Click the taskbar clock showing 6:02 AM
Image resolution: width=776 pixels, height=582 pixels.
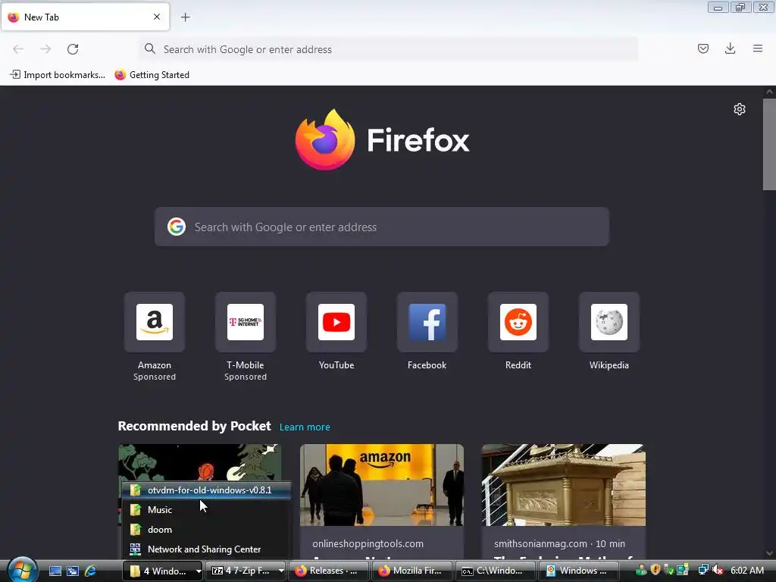[746, 571]
